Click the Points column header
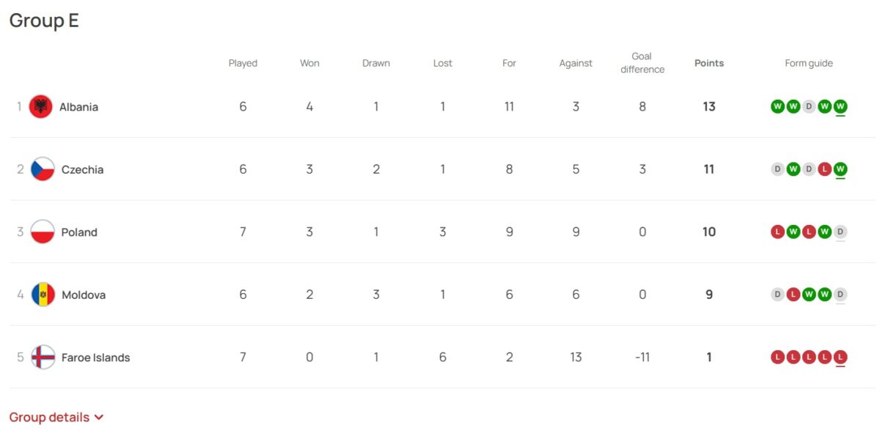 coord(709,63)
